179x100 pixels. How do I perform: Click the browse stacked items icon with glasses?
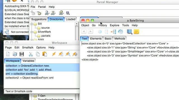(x=53, y=13)
